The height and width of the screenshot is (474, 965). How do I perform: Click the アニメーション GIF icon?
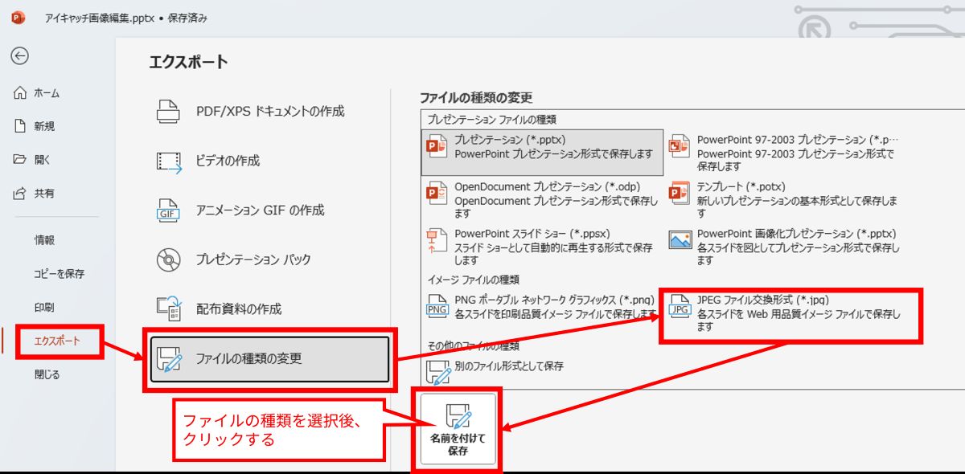(x=168, y=210)
